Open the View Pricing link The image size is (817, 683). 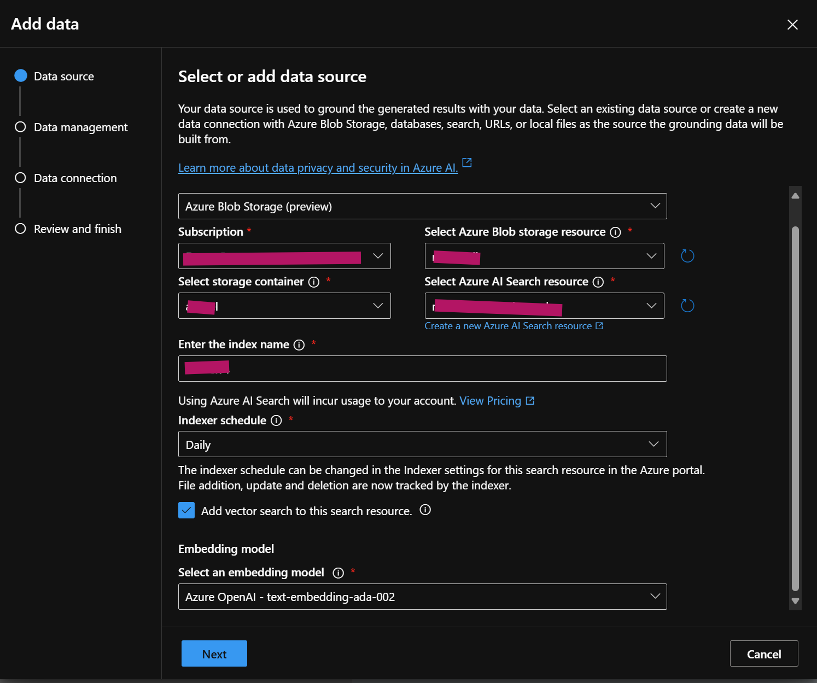coord(497,401)
